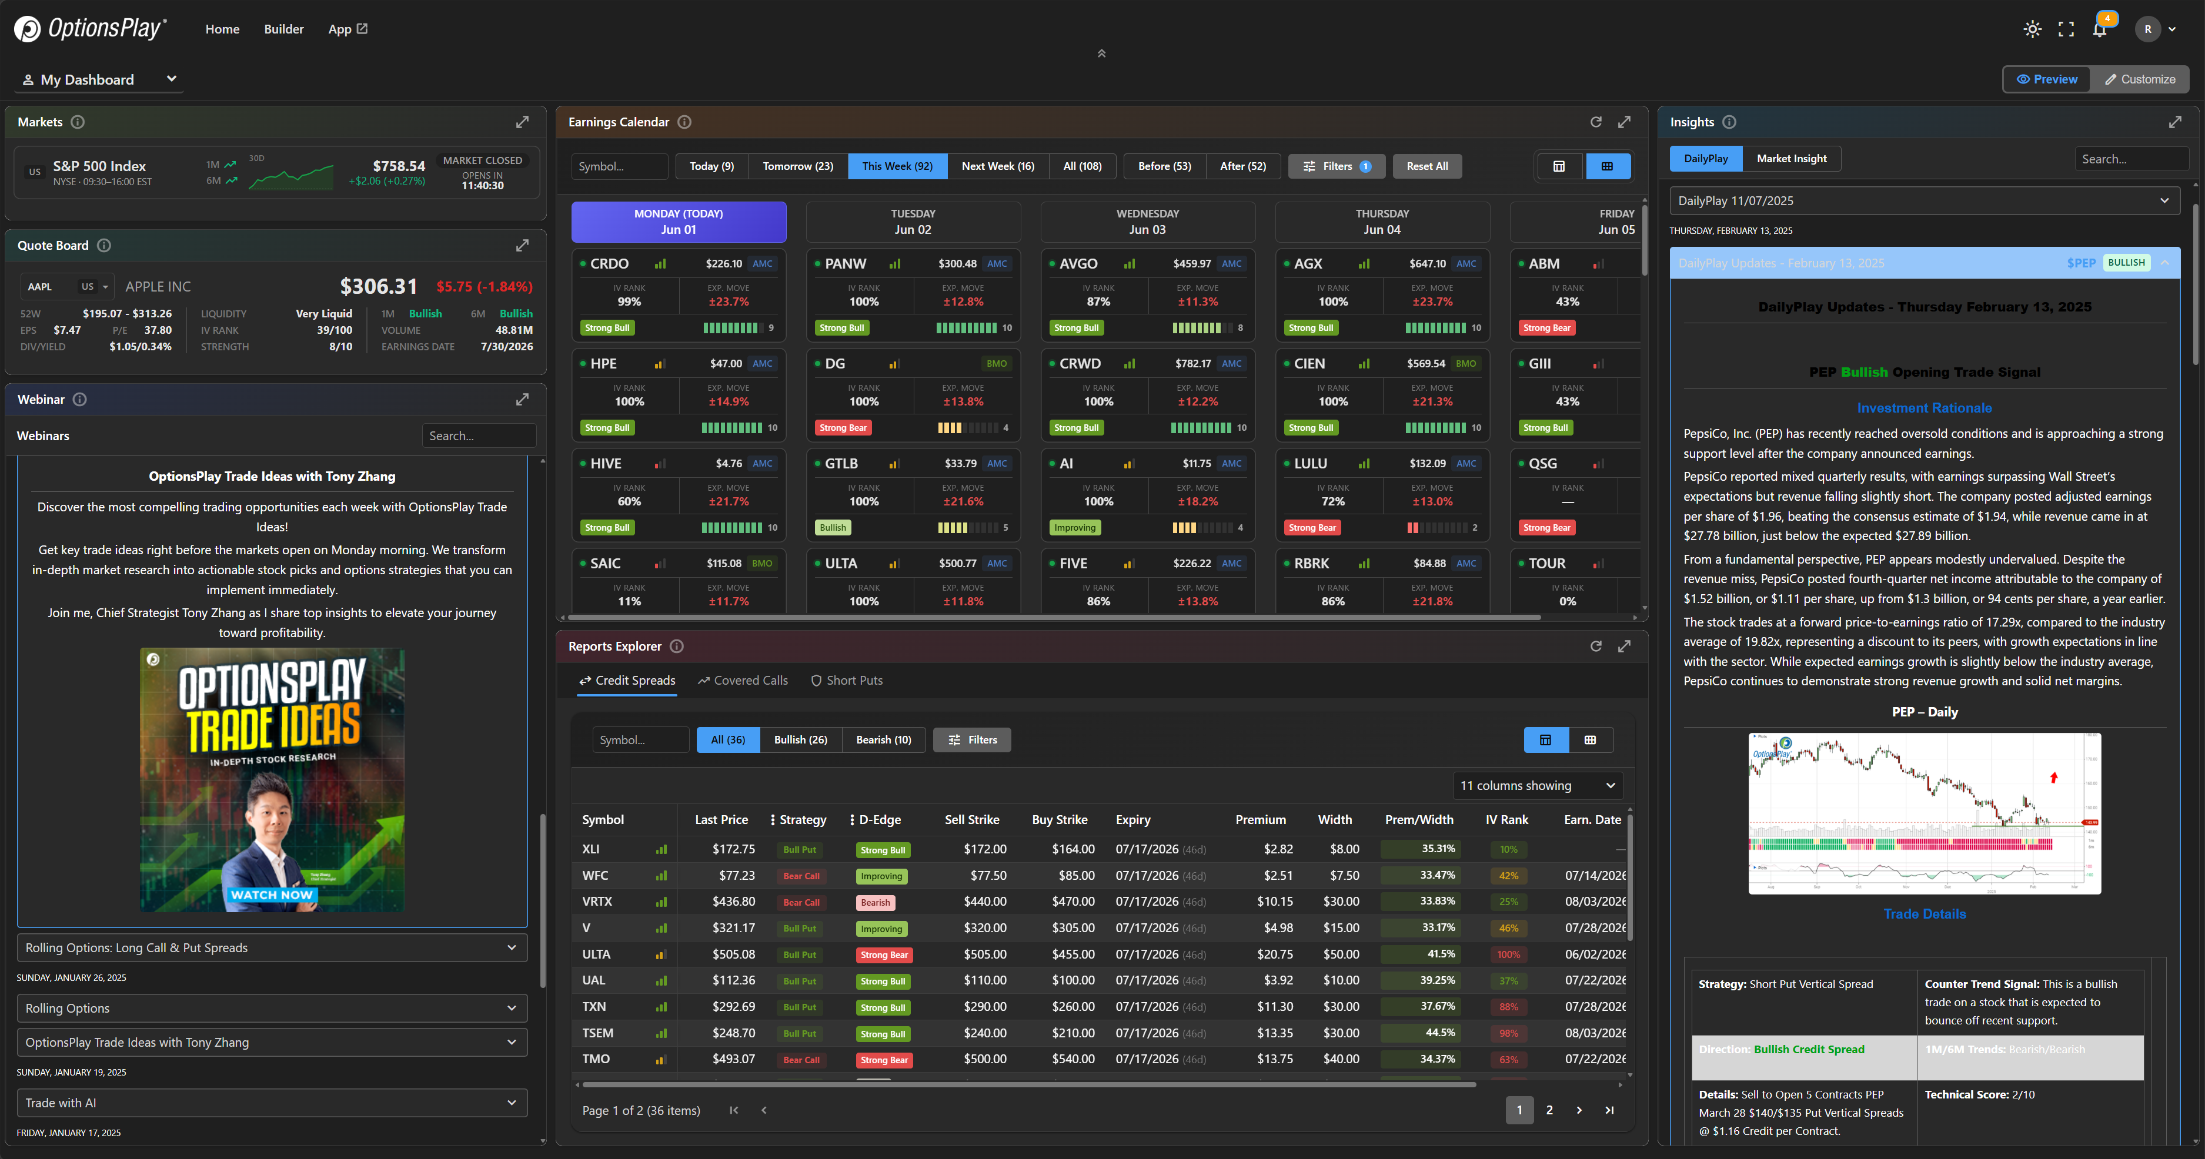
Task: Click OptionsPlay logo
Action: point(91,29)
